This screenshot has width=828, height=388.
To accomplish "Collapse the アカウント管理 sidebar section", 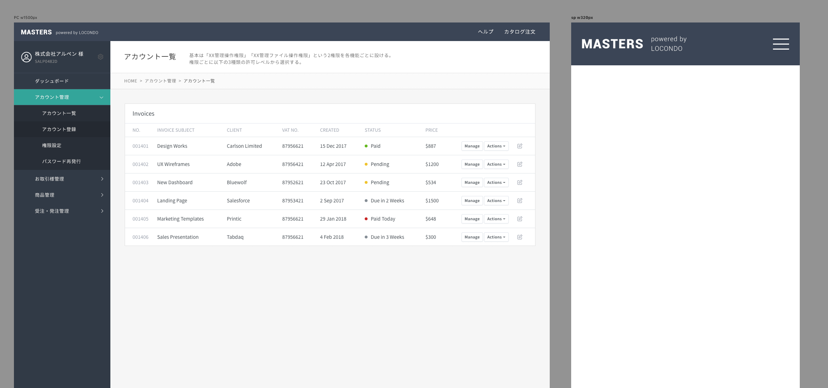I will (101, 97).
